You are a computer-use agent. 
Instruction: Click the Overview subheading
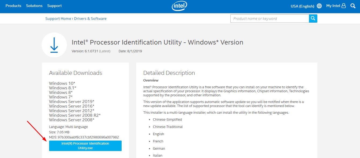pyautogui.click(x=151, y=80)
